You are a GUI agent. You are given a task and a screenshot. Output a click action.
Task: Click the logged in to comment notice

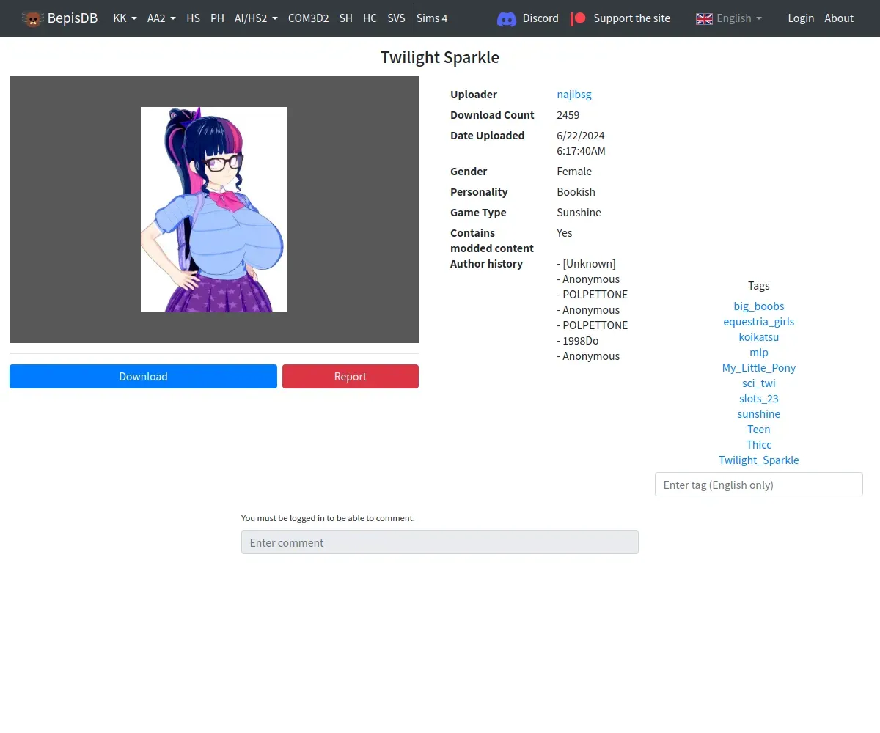(328, 518)
